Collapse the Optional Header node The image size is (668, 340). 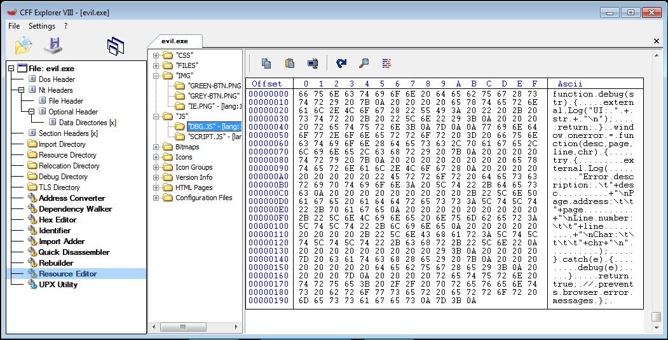pos(31,112)
